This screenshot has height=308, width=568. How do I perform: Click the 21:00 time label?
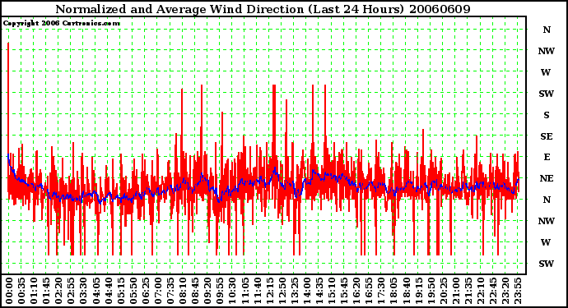(456, 291)
